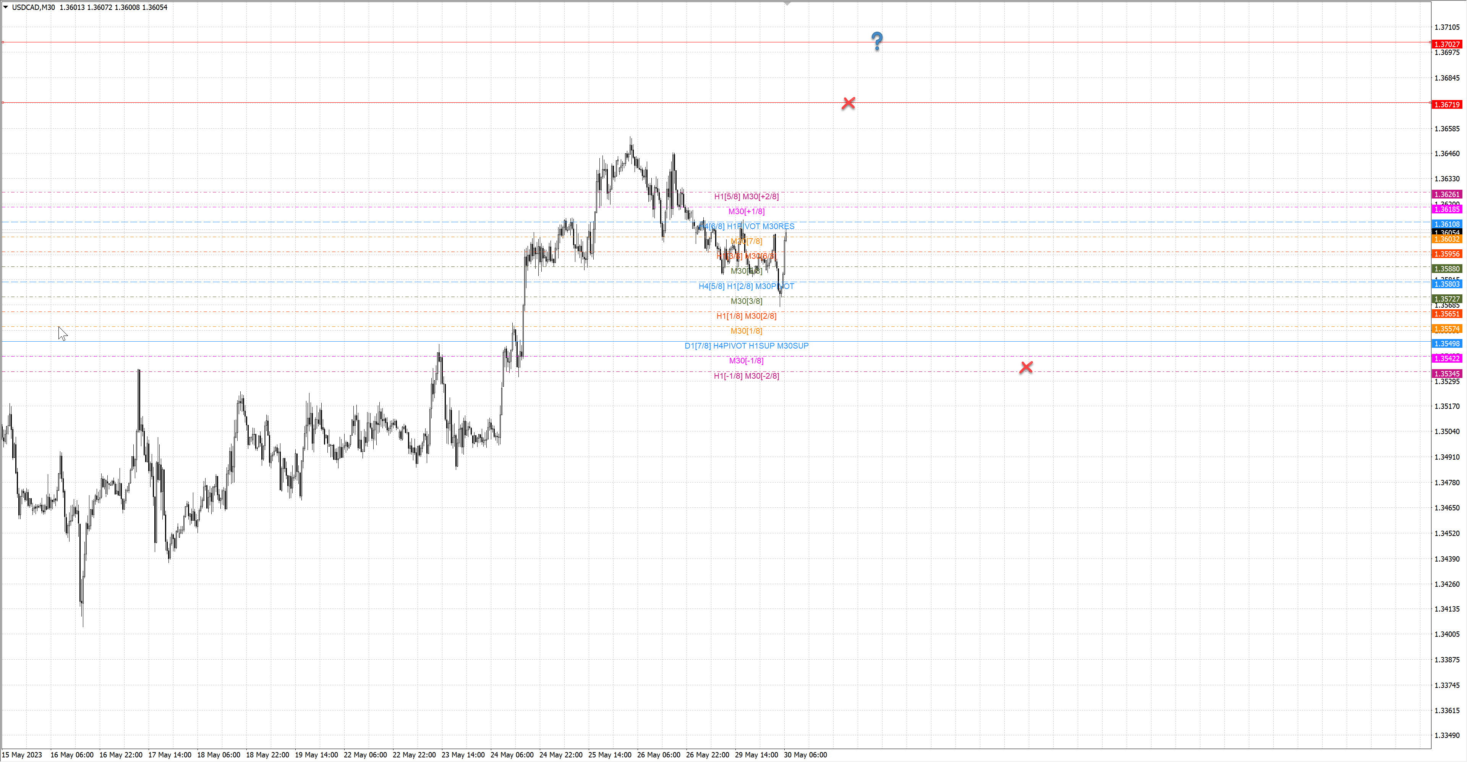Click the USDCAD,M30 chart title text
The width and height of the screenshot is (1467, 762).
pyautogui.click(x=34, y=7)
